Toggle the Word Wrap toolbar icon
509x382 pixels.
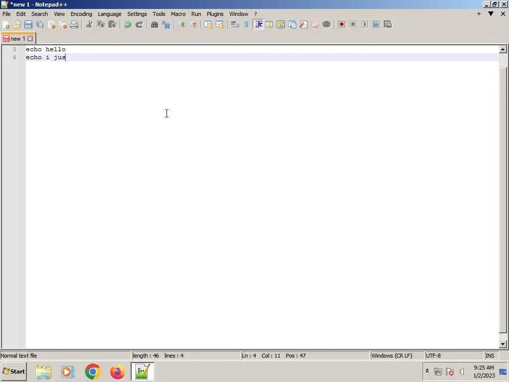pos(235,25)
